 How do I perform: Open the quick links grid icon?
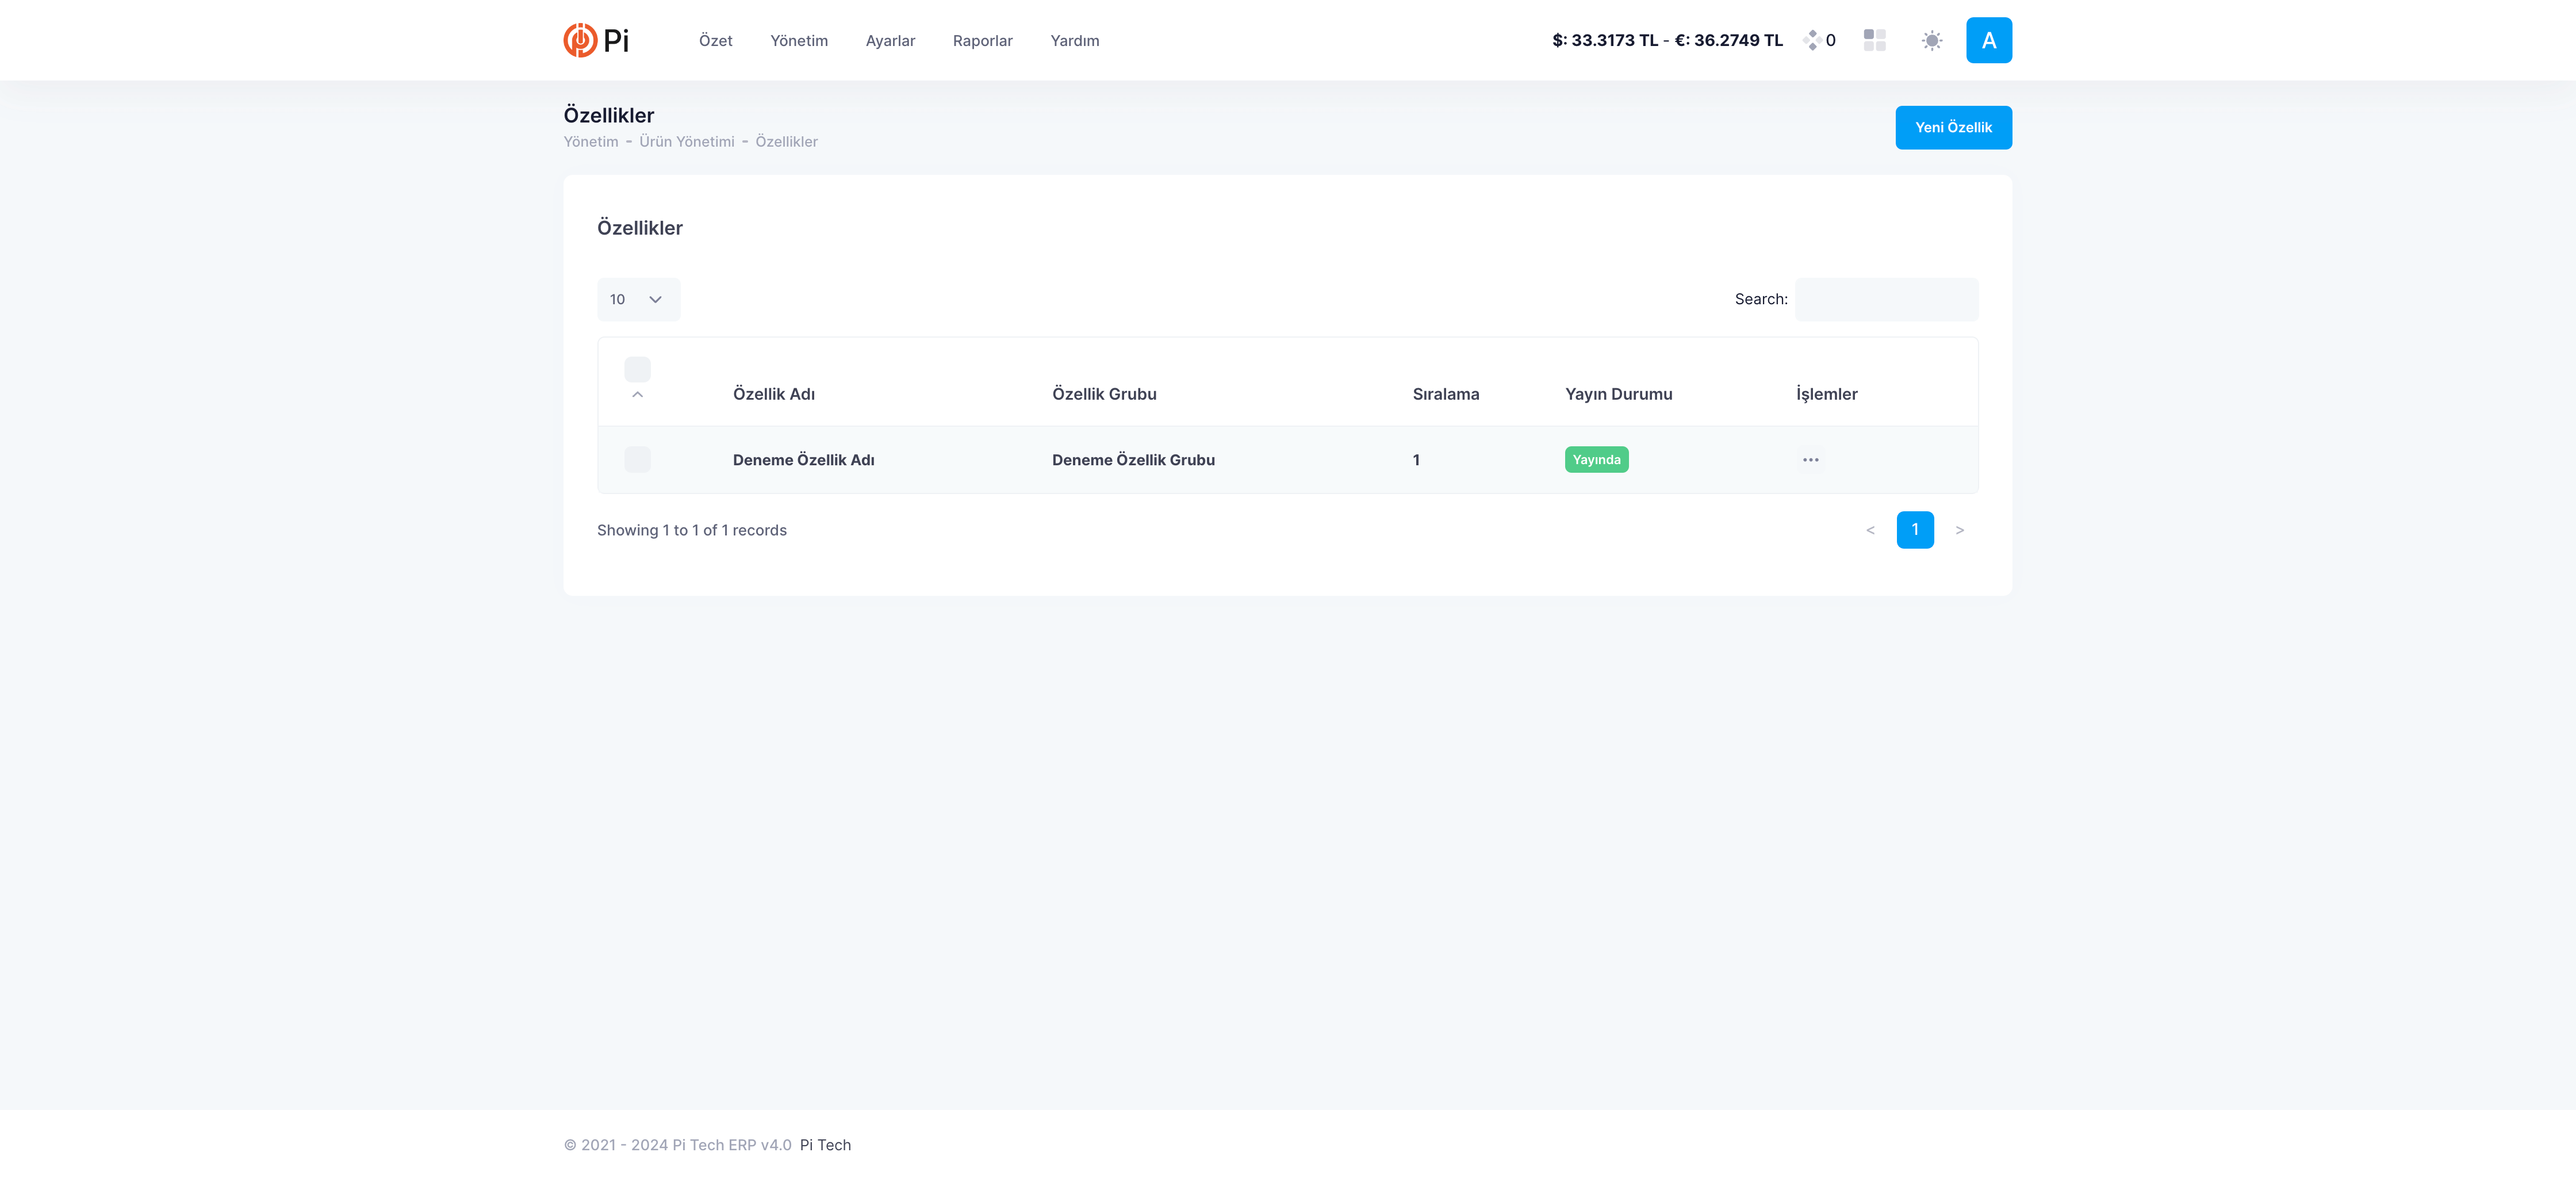tap(1874, 40)
